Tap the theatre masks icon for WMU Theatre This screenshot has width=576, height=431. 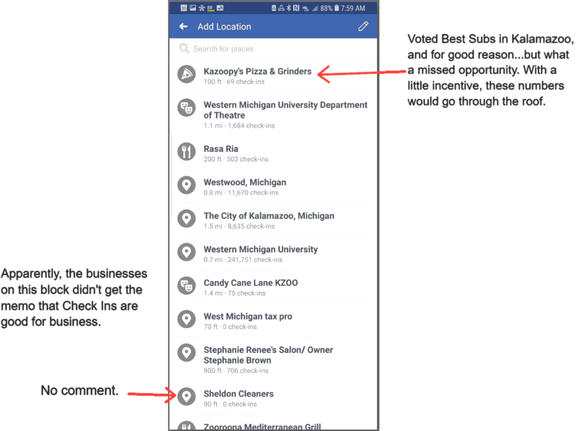click(187, 108)
